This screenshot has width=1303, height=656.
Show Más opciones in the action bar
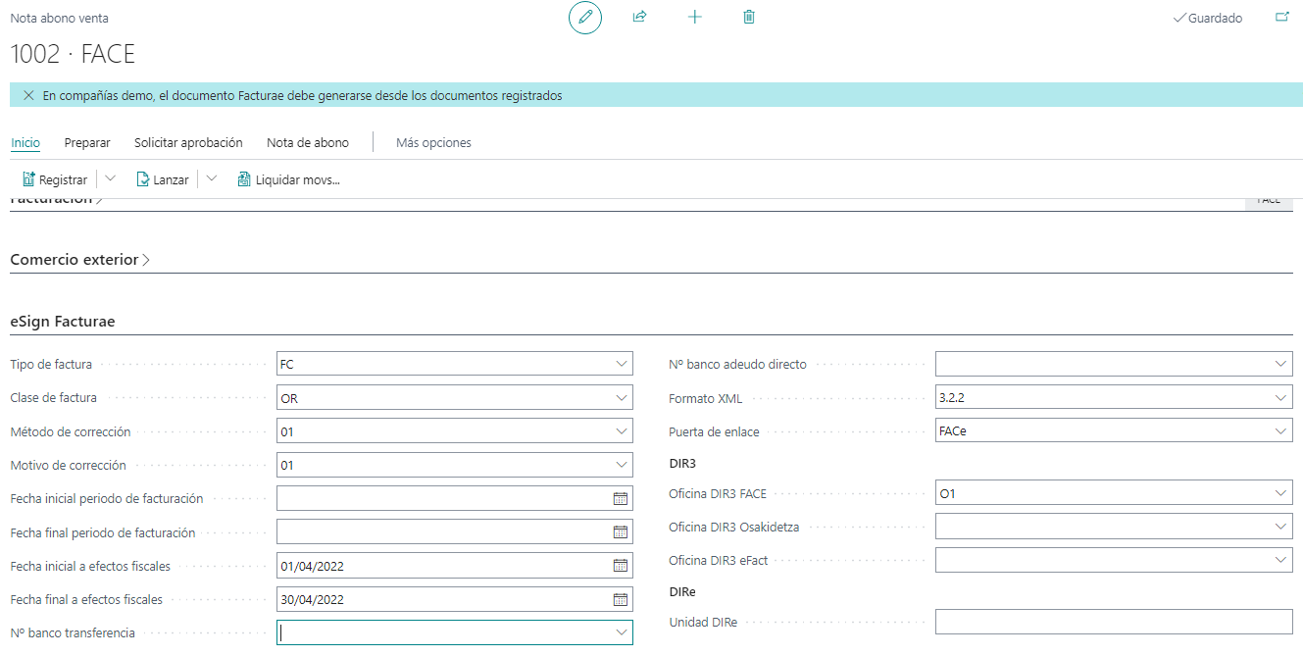[x=433, y=143]
